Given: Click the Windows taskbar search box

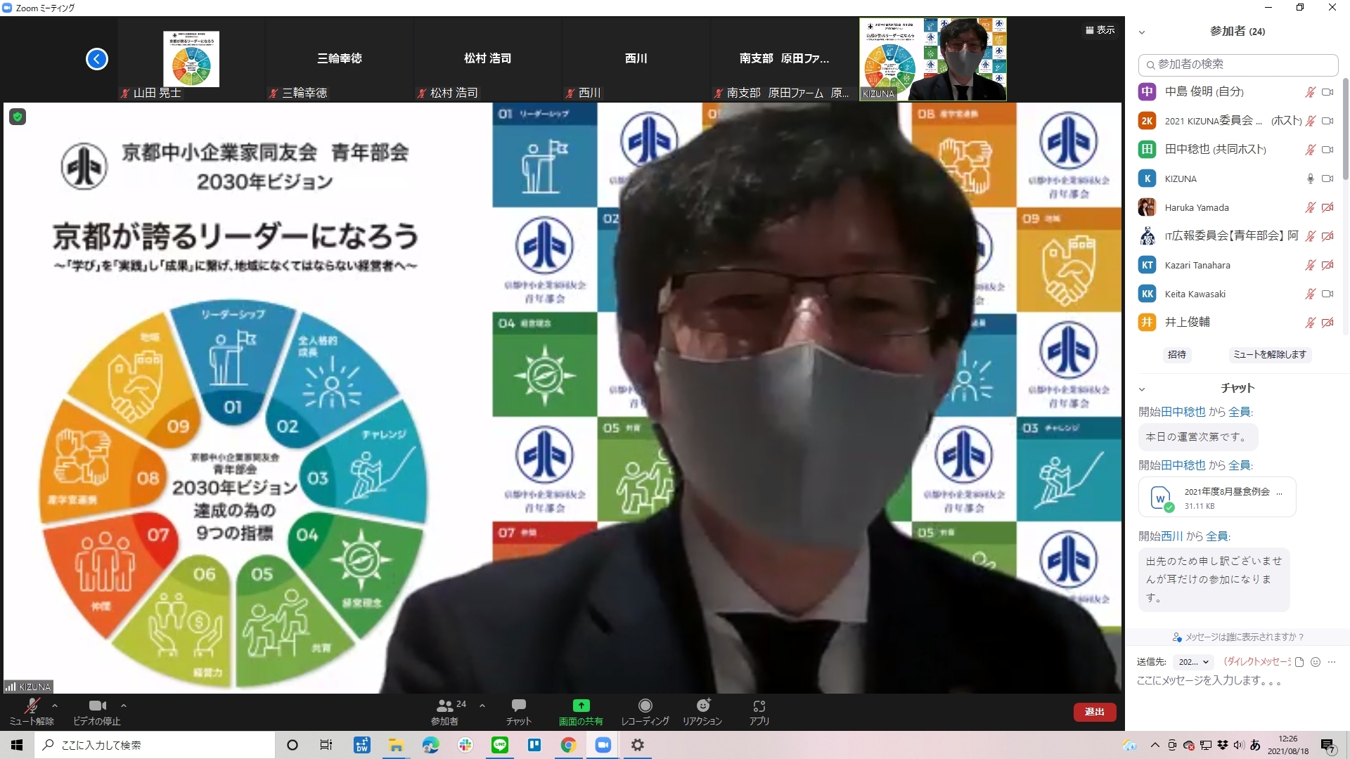Looking at the screenshot, I should (x=155, y=745).
